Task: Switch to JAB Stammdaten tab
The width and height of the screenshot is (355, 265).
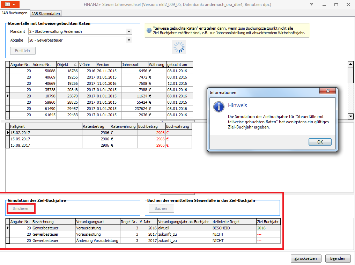Action: 46,14
